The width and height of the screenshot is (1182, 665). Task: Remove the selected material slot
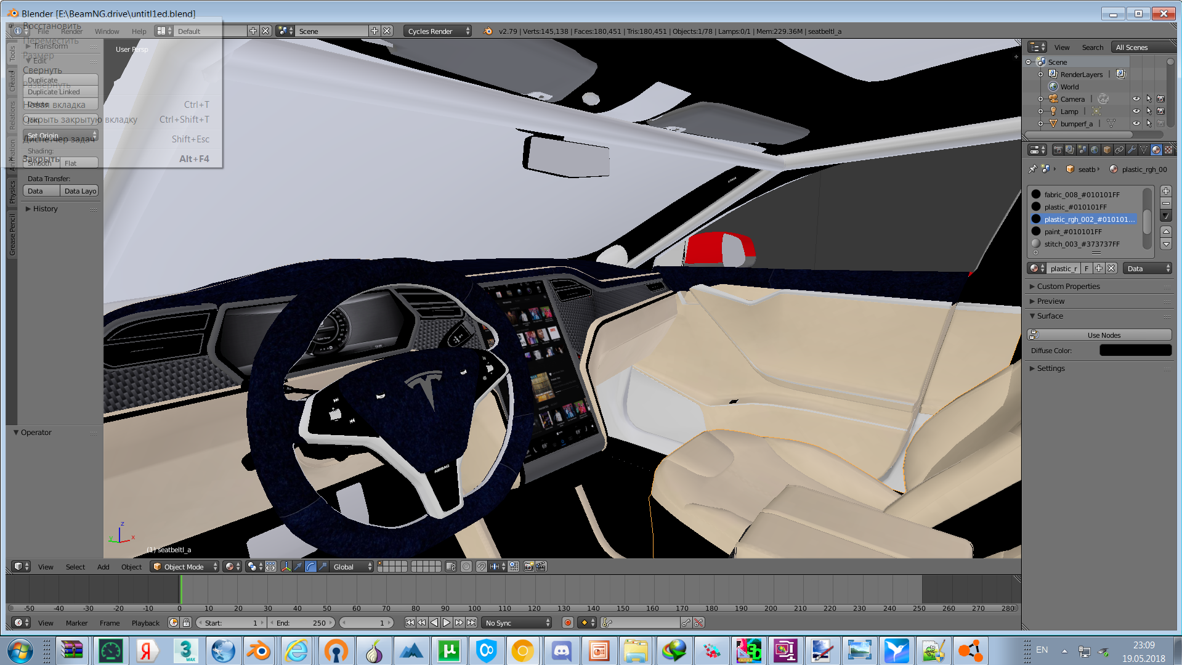(x=1166, y=203)
